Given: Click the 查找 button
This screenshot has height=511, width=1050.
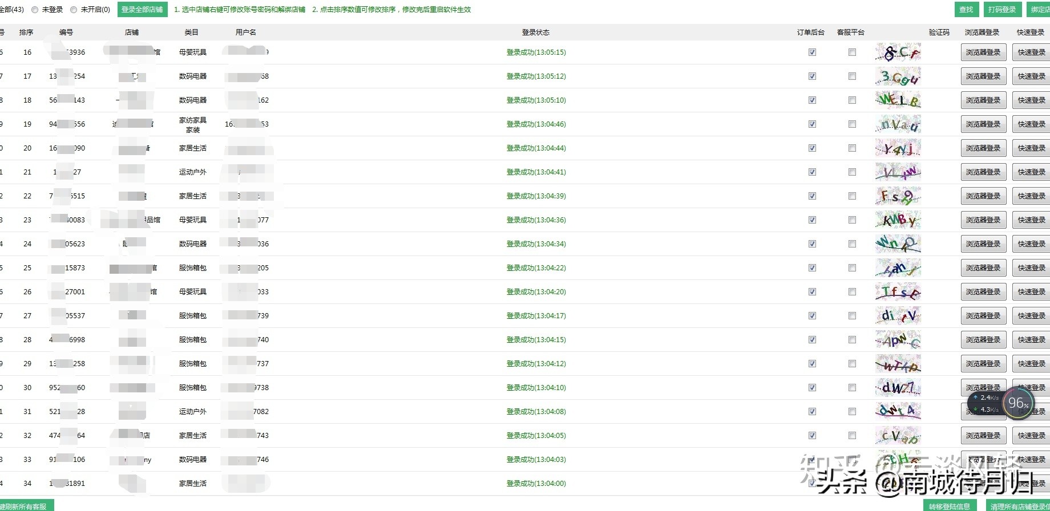Looking at the screenshot, I should click(x=966, y=10).
